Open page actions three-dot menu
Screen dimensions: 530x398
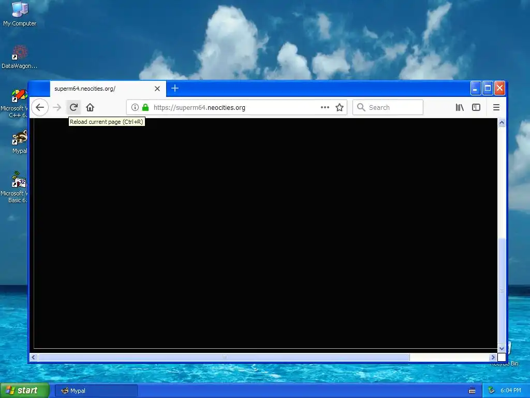[x=325, y=108]
